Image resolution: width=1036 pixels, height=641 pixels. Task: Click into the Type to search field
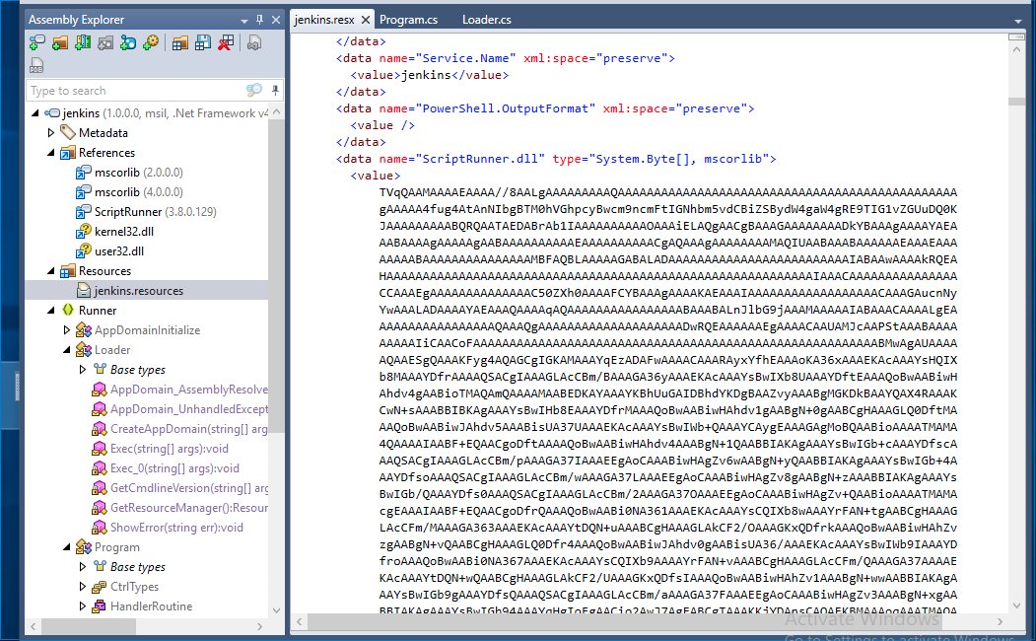pyautogui.click(x=135, y=91)
